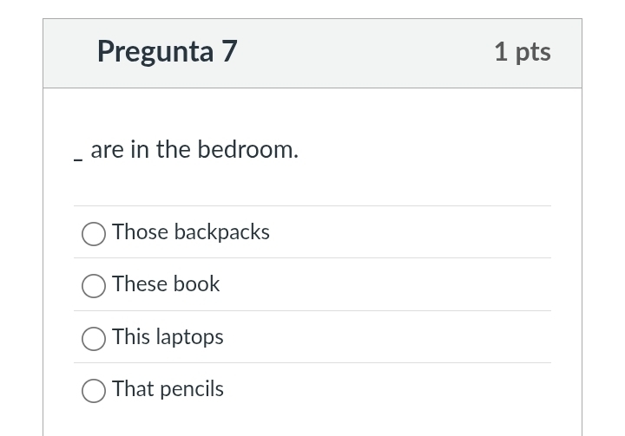Select the "Those backpacks" radio button
The width and height of the screenshot is (625, 436).
coord(94,233)
